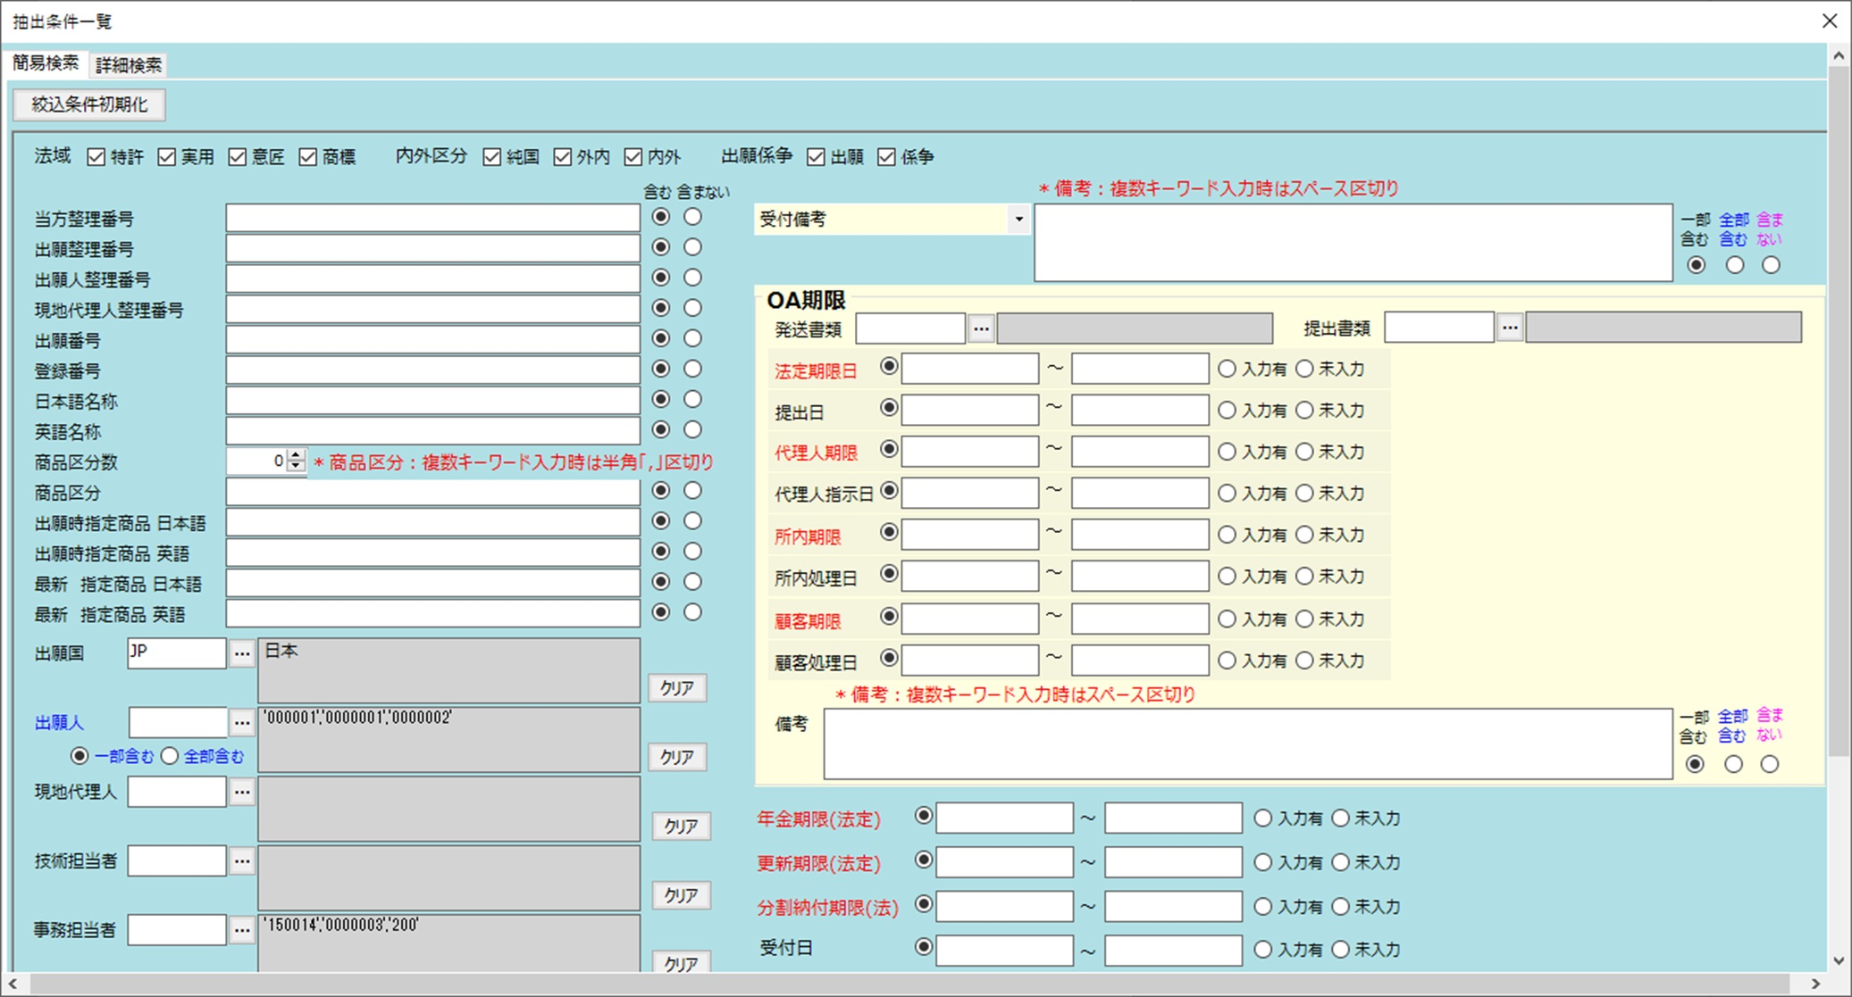The width and height of the screenshot is (1852, 997).
Task: Select 含まない for 出願番号
Action: (x=693, y=338)
